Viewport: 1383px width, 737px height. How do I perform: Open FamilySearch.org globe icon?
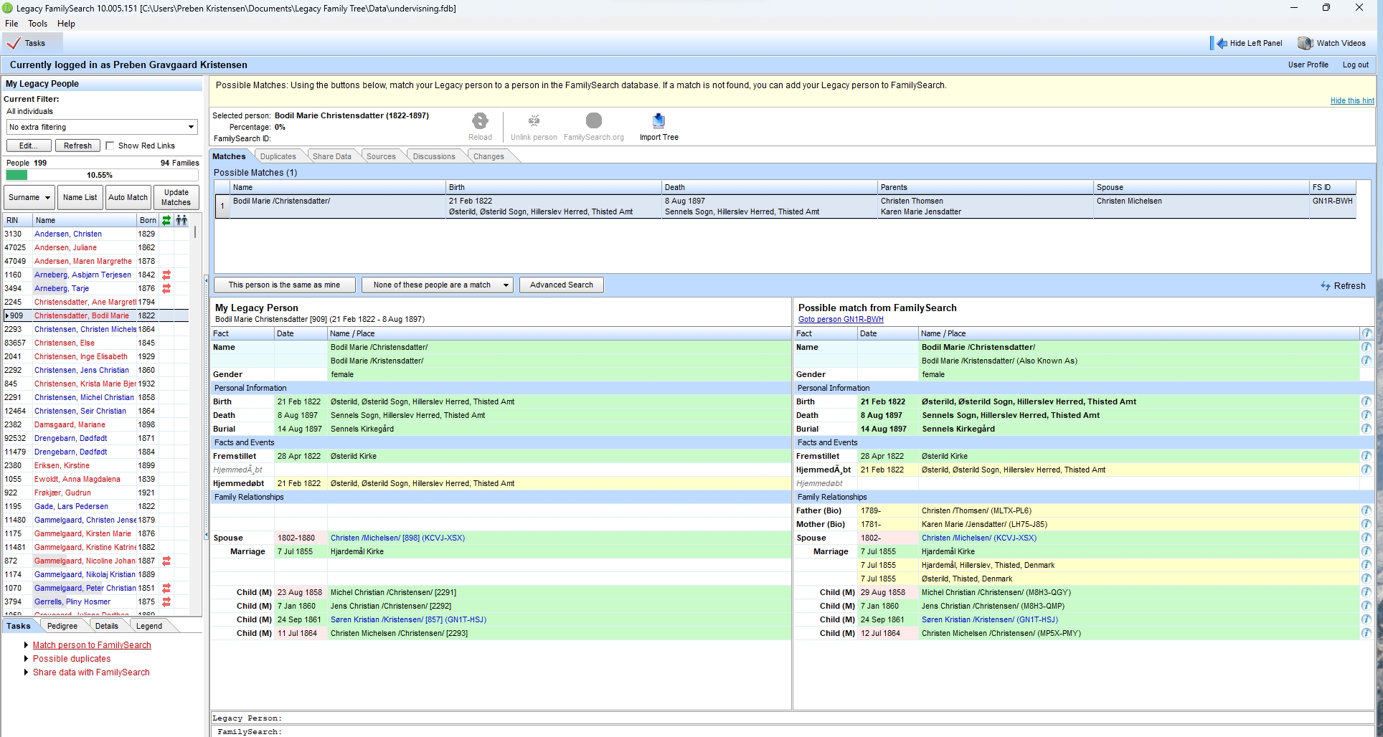coord(593,121)
